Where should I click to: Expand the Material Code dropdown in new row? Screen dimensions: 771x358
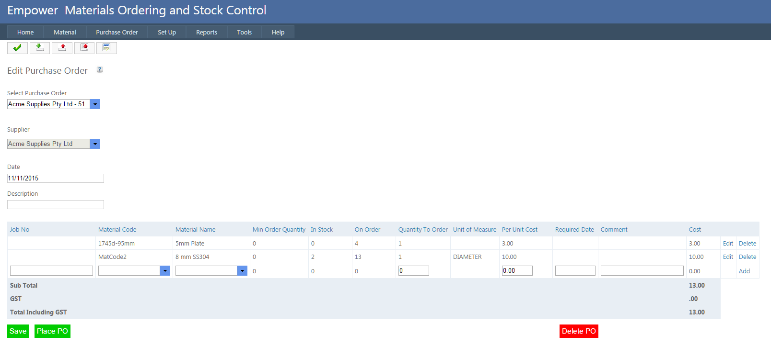[x=165, y=271]
